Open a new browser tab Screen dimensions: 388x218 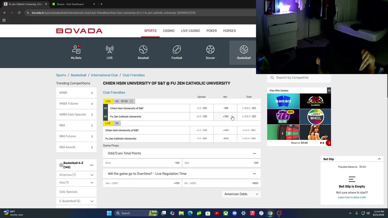(x=101, y=4)
